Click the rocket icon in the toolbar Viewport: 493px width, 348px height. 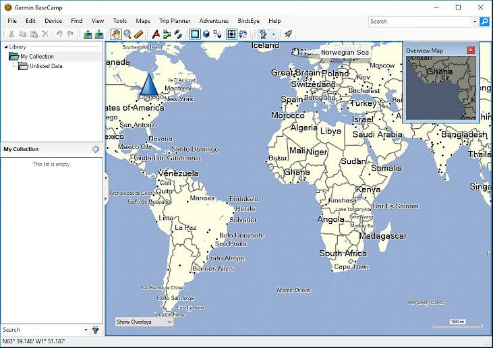tap(288, 34)
